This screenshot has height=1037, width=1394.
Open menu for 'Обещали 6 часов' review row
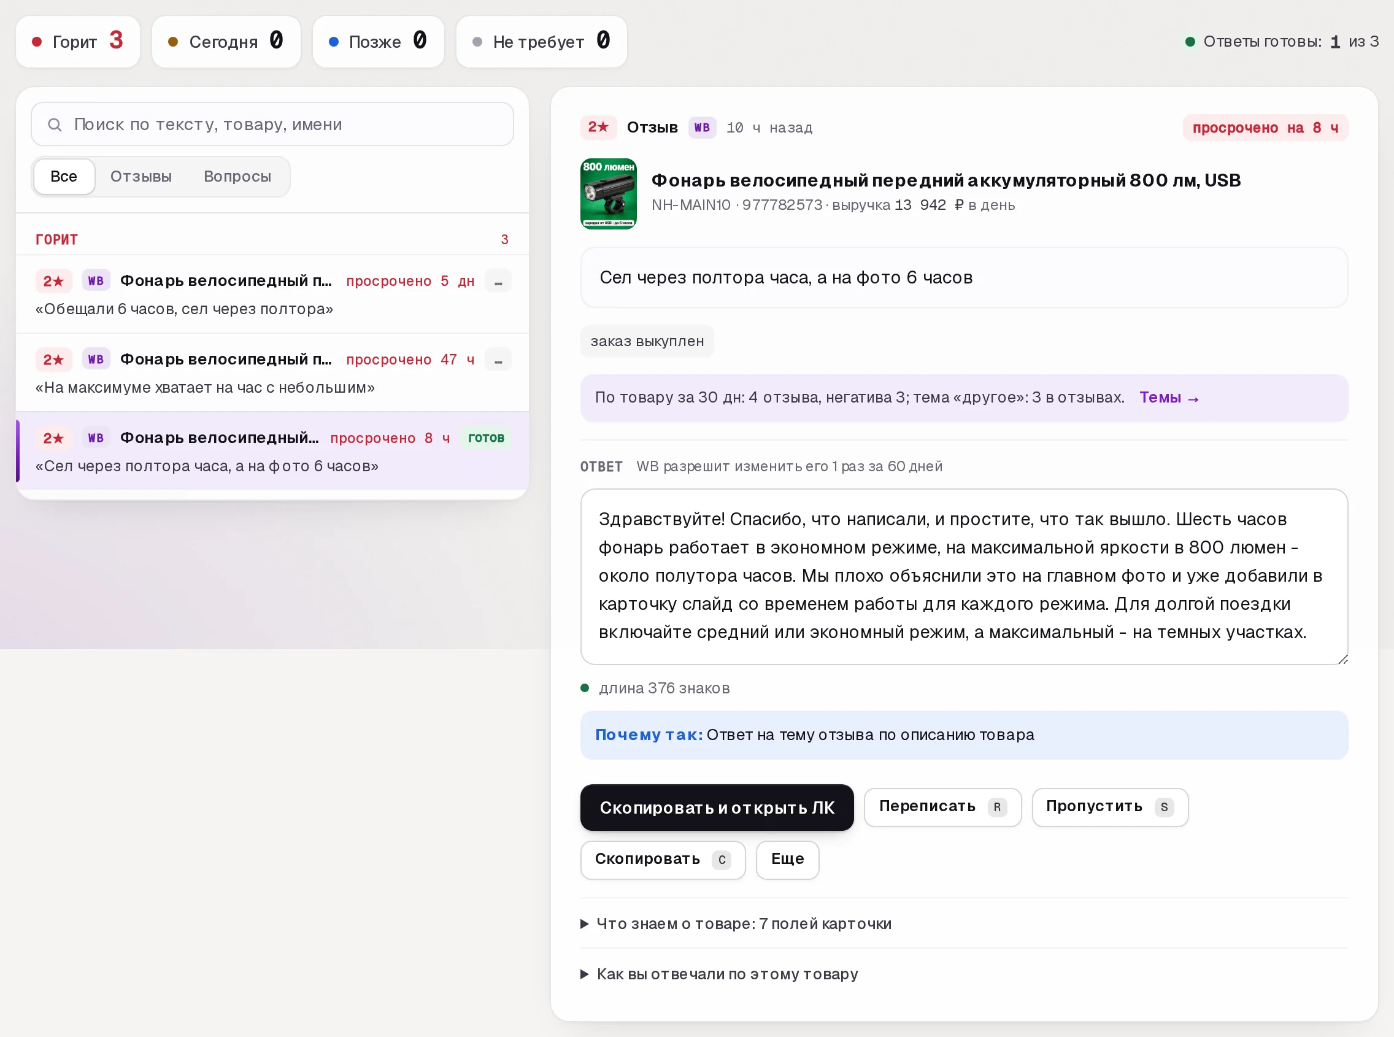(x=498, y=281)
